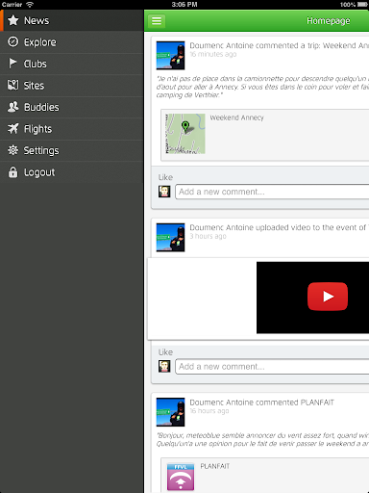Viewport: 369px width, 493px height.
Task: Open the Weekend Annecy map thumbnail
Action: click(x=185, y=134)
